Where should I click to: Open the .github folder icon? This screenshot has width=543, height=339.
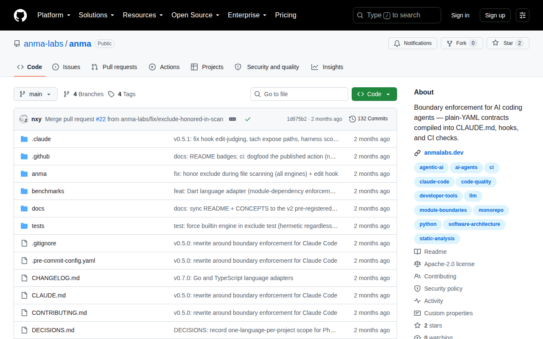(x=24, y=156)
